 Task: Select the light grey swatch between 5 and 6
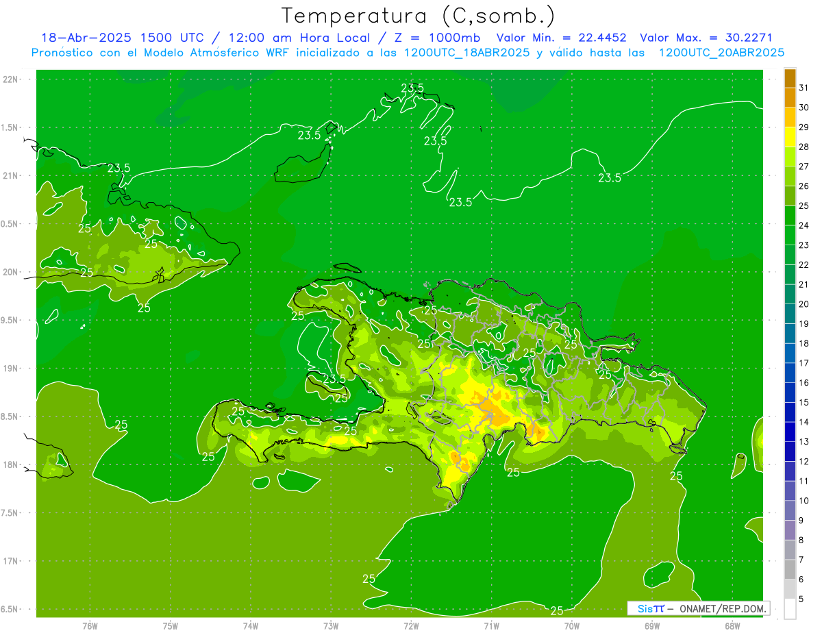790,589
